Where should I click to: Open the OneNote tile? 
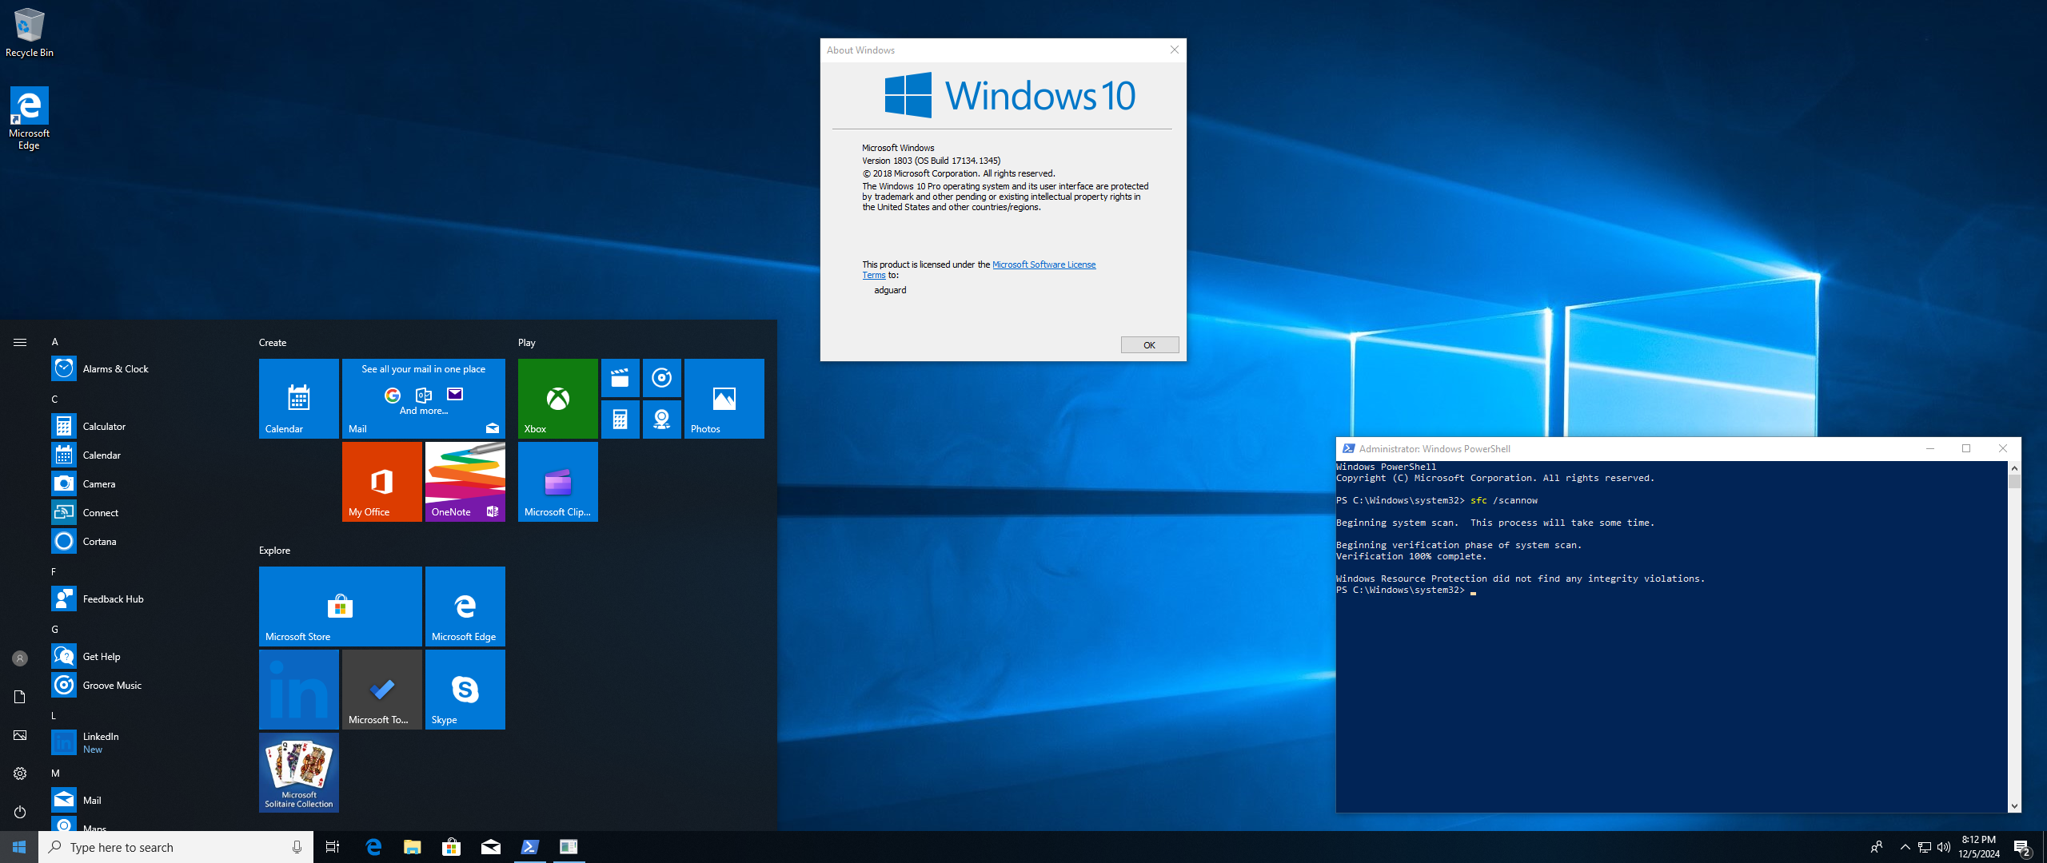click(x=465, y=482)
